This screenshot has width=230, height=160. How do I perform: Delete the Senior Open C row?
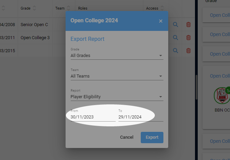click(188, 24)
